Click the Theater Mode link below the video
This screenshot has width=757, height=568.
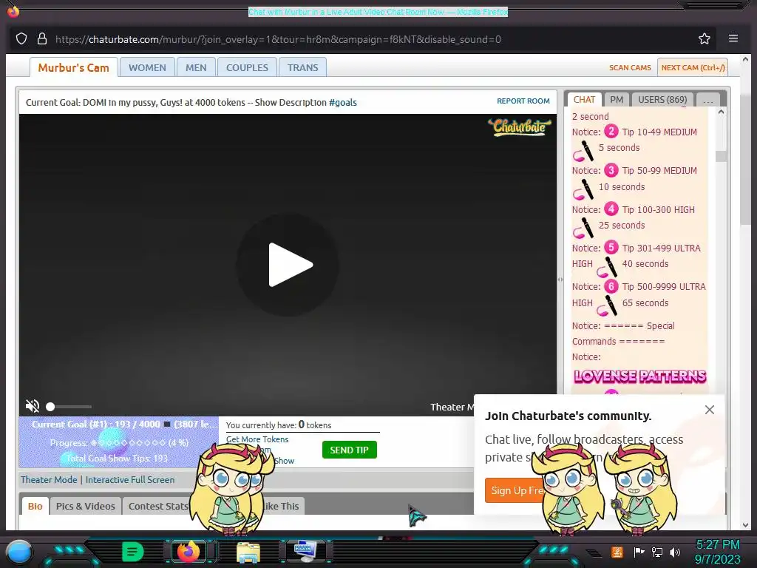point(49,479)
